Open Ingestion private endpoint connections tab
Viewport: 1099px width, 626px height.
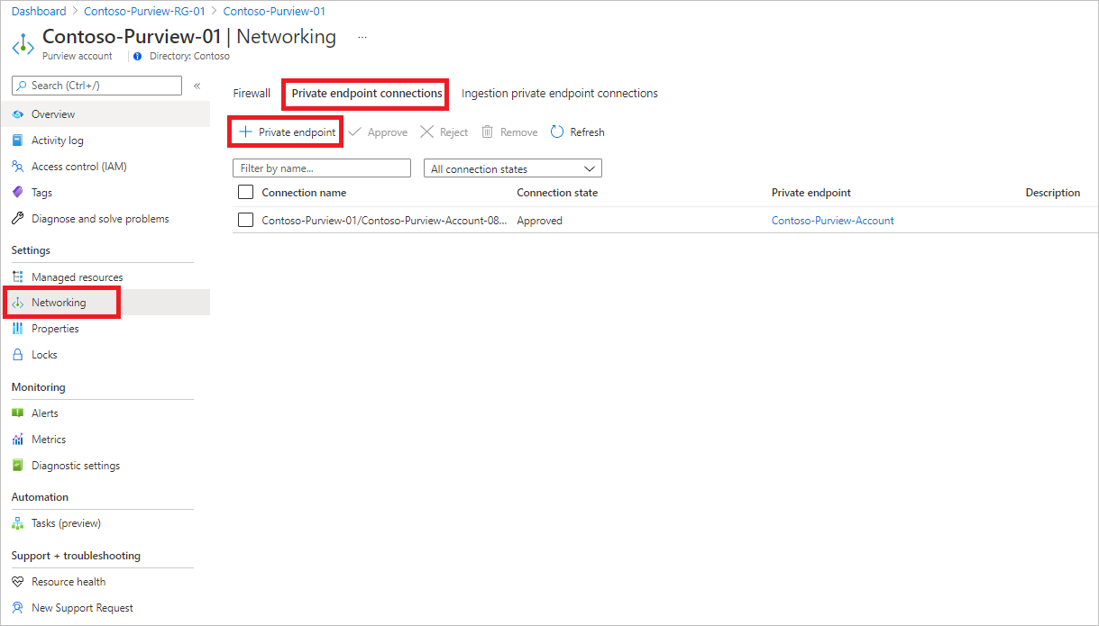(x=558, y=93)
